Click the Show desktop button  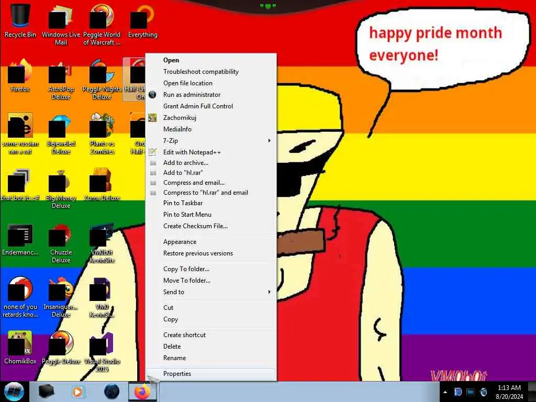(x=532, y=392)
